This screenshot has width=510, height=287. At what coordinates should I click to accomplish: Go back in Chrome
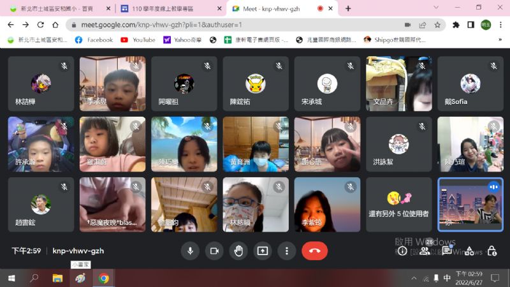pyautogui.click(x=11, y=25)
